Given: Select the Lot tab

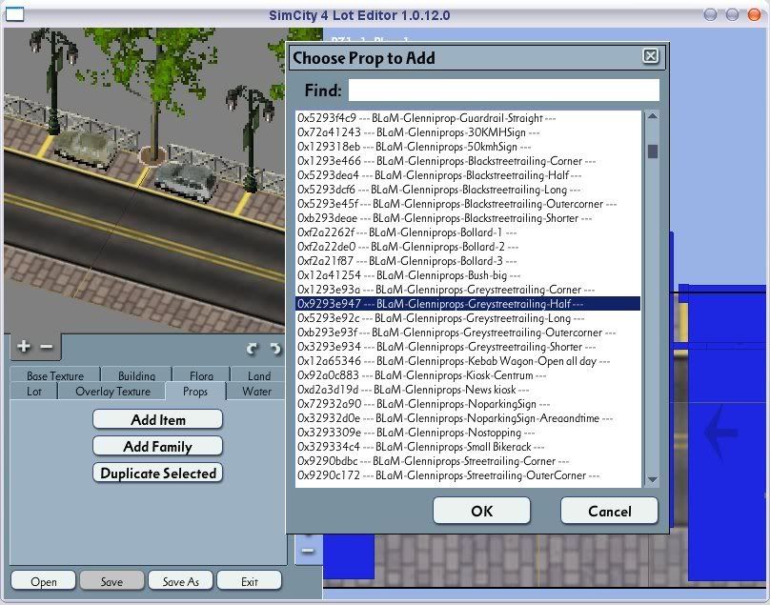Looking at the screenshot, I should click(x=34, y=392).
